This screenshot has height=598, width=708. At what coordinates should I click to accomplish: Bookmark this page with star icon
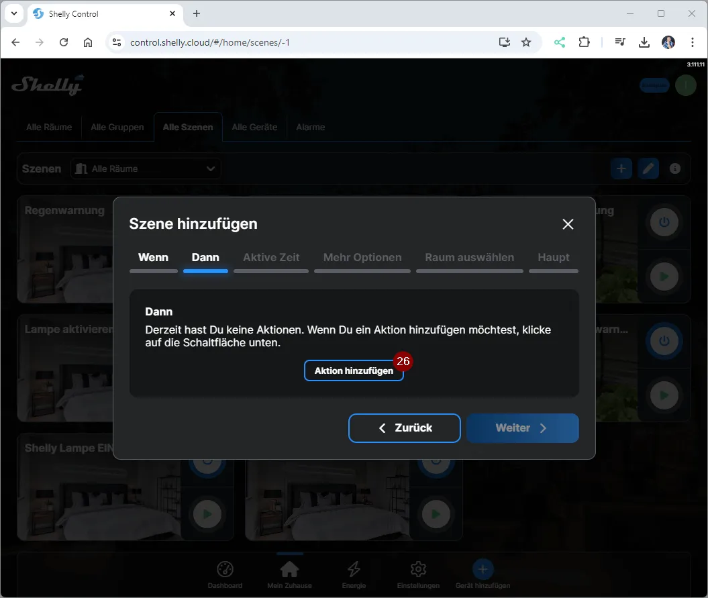(x=526, y=42)
